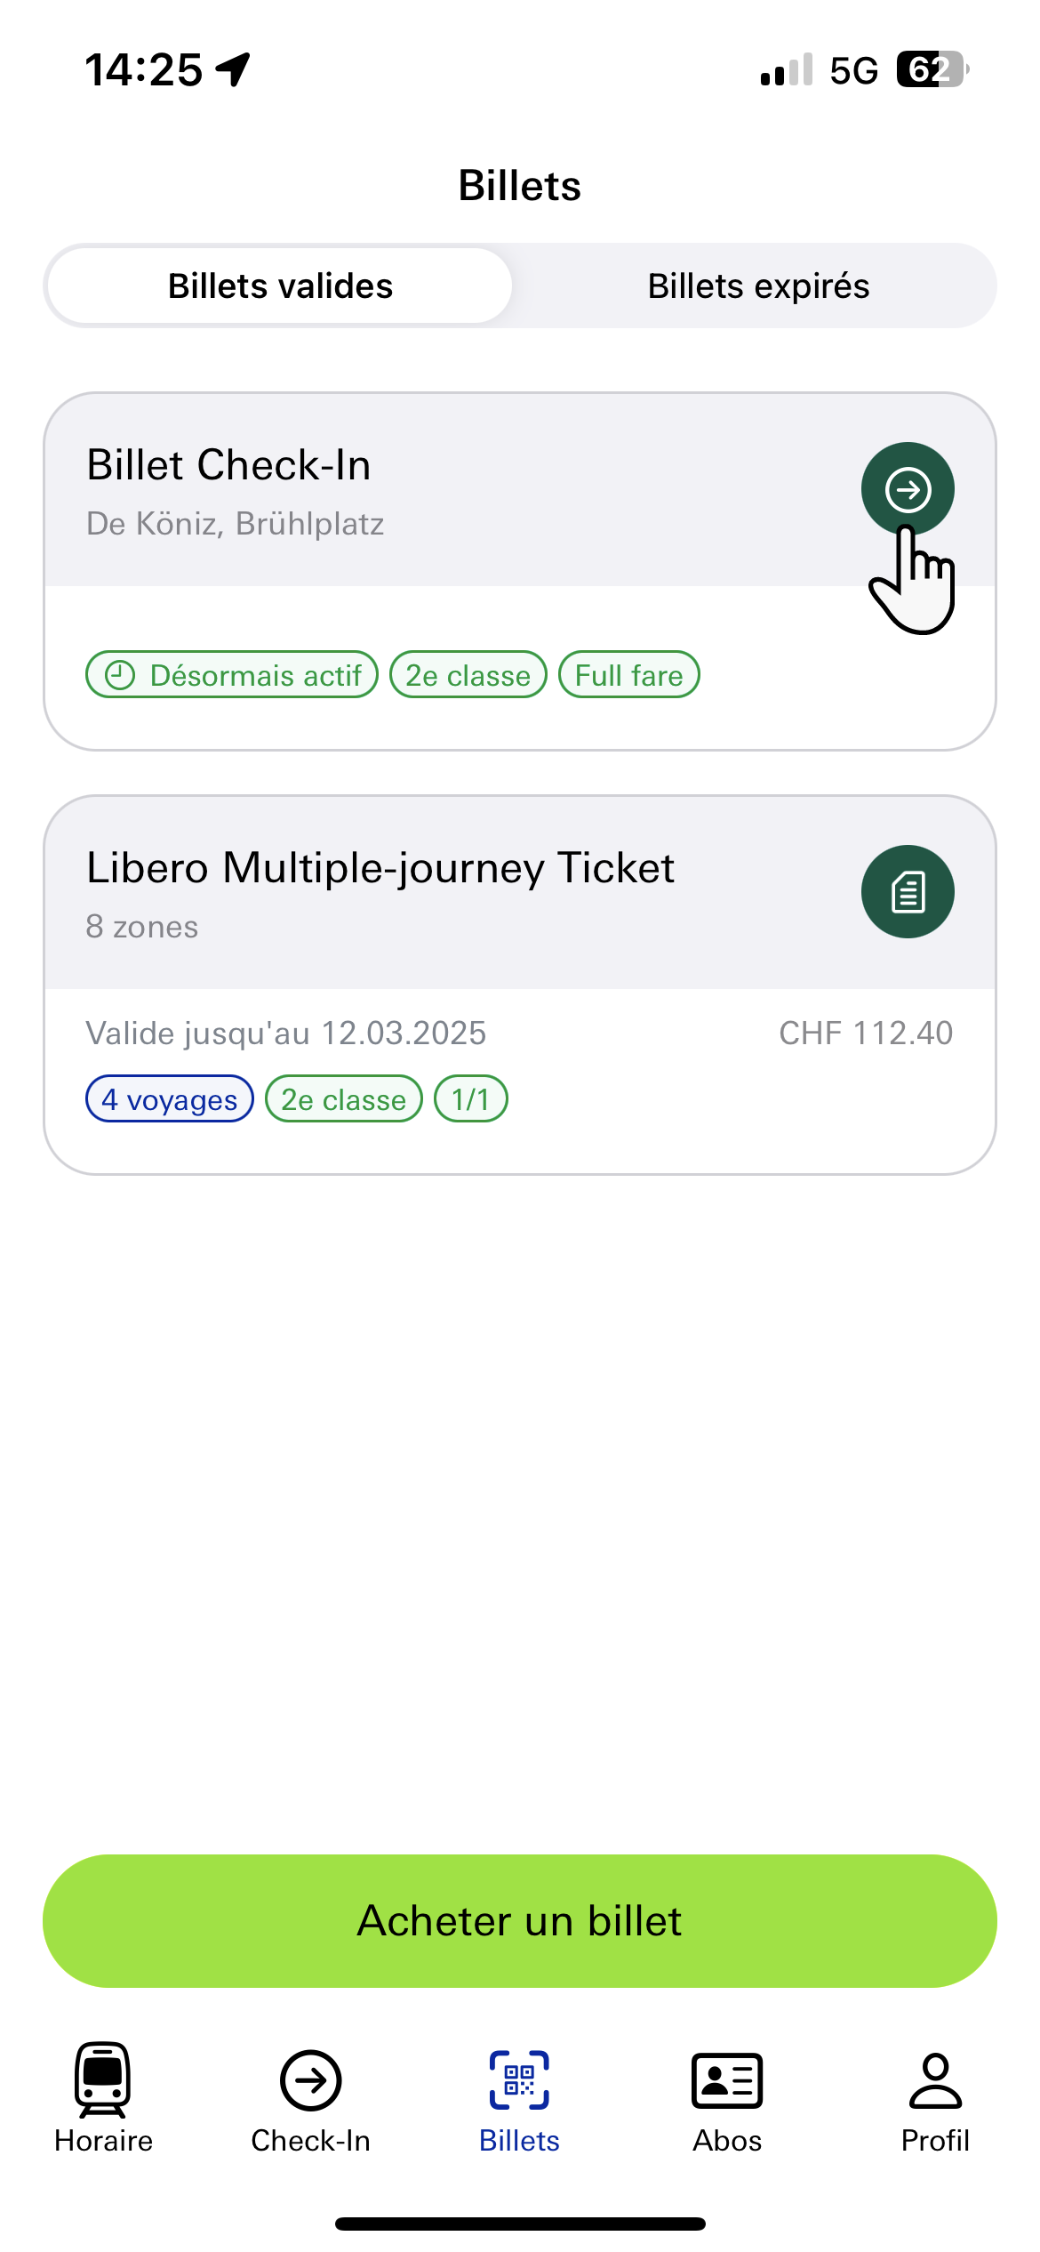Select the Billets QR code icon
This screenshot has width=1040, height=2252.
(x=519, y=2080)
